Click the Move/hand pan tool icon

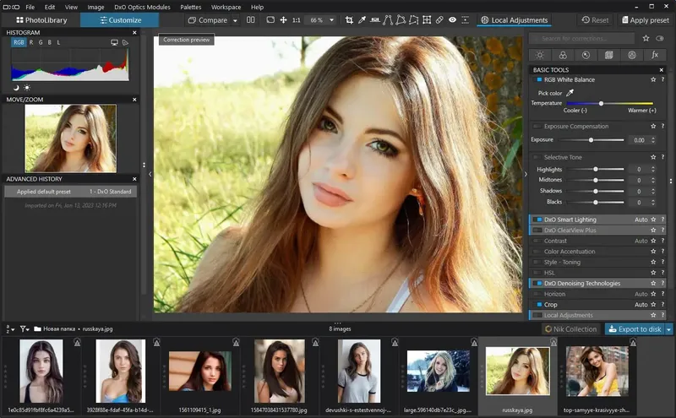coord(283,19)
